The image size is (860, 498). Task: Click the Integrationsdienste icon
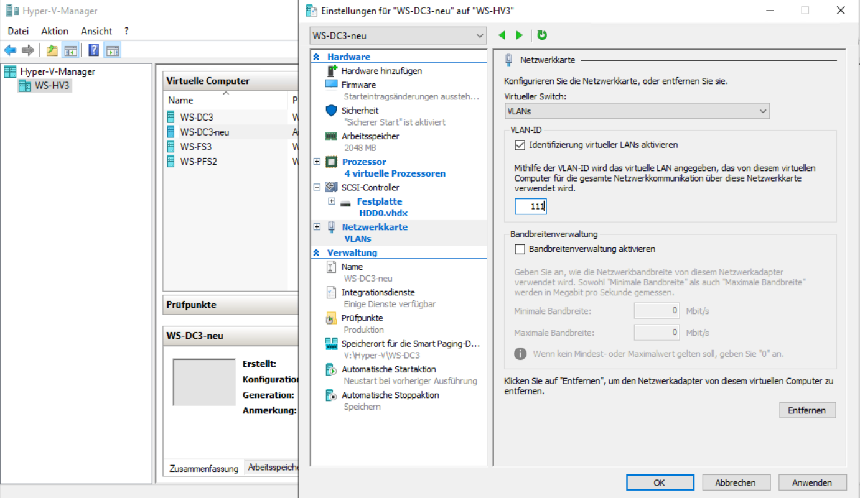pos(331,292)
